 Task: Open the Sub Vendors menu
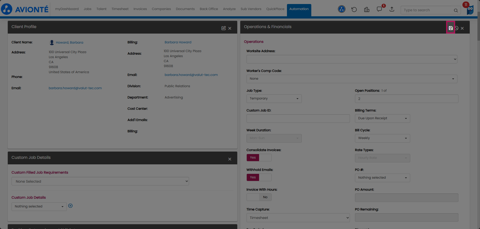click(x=251, y=9)
